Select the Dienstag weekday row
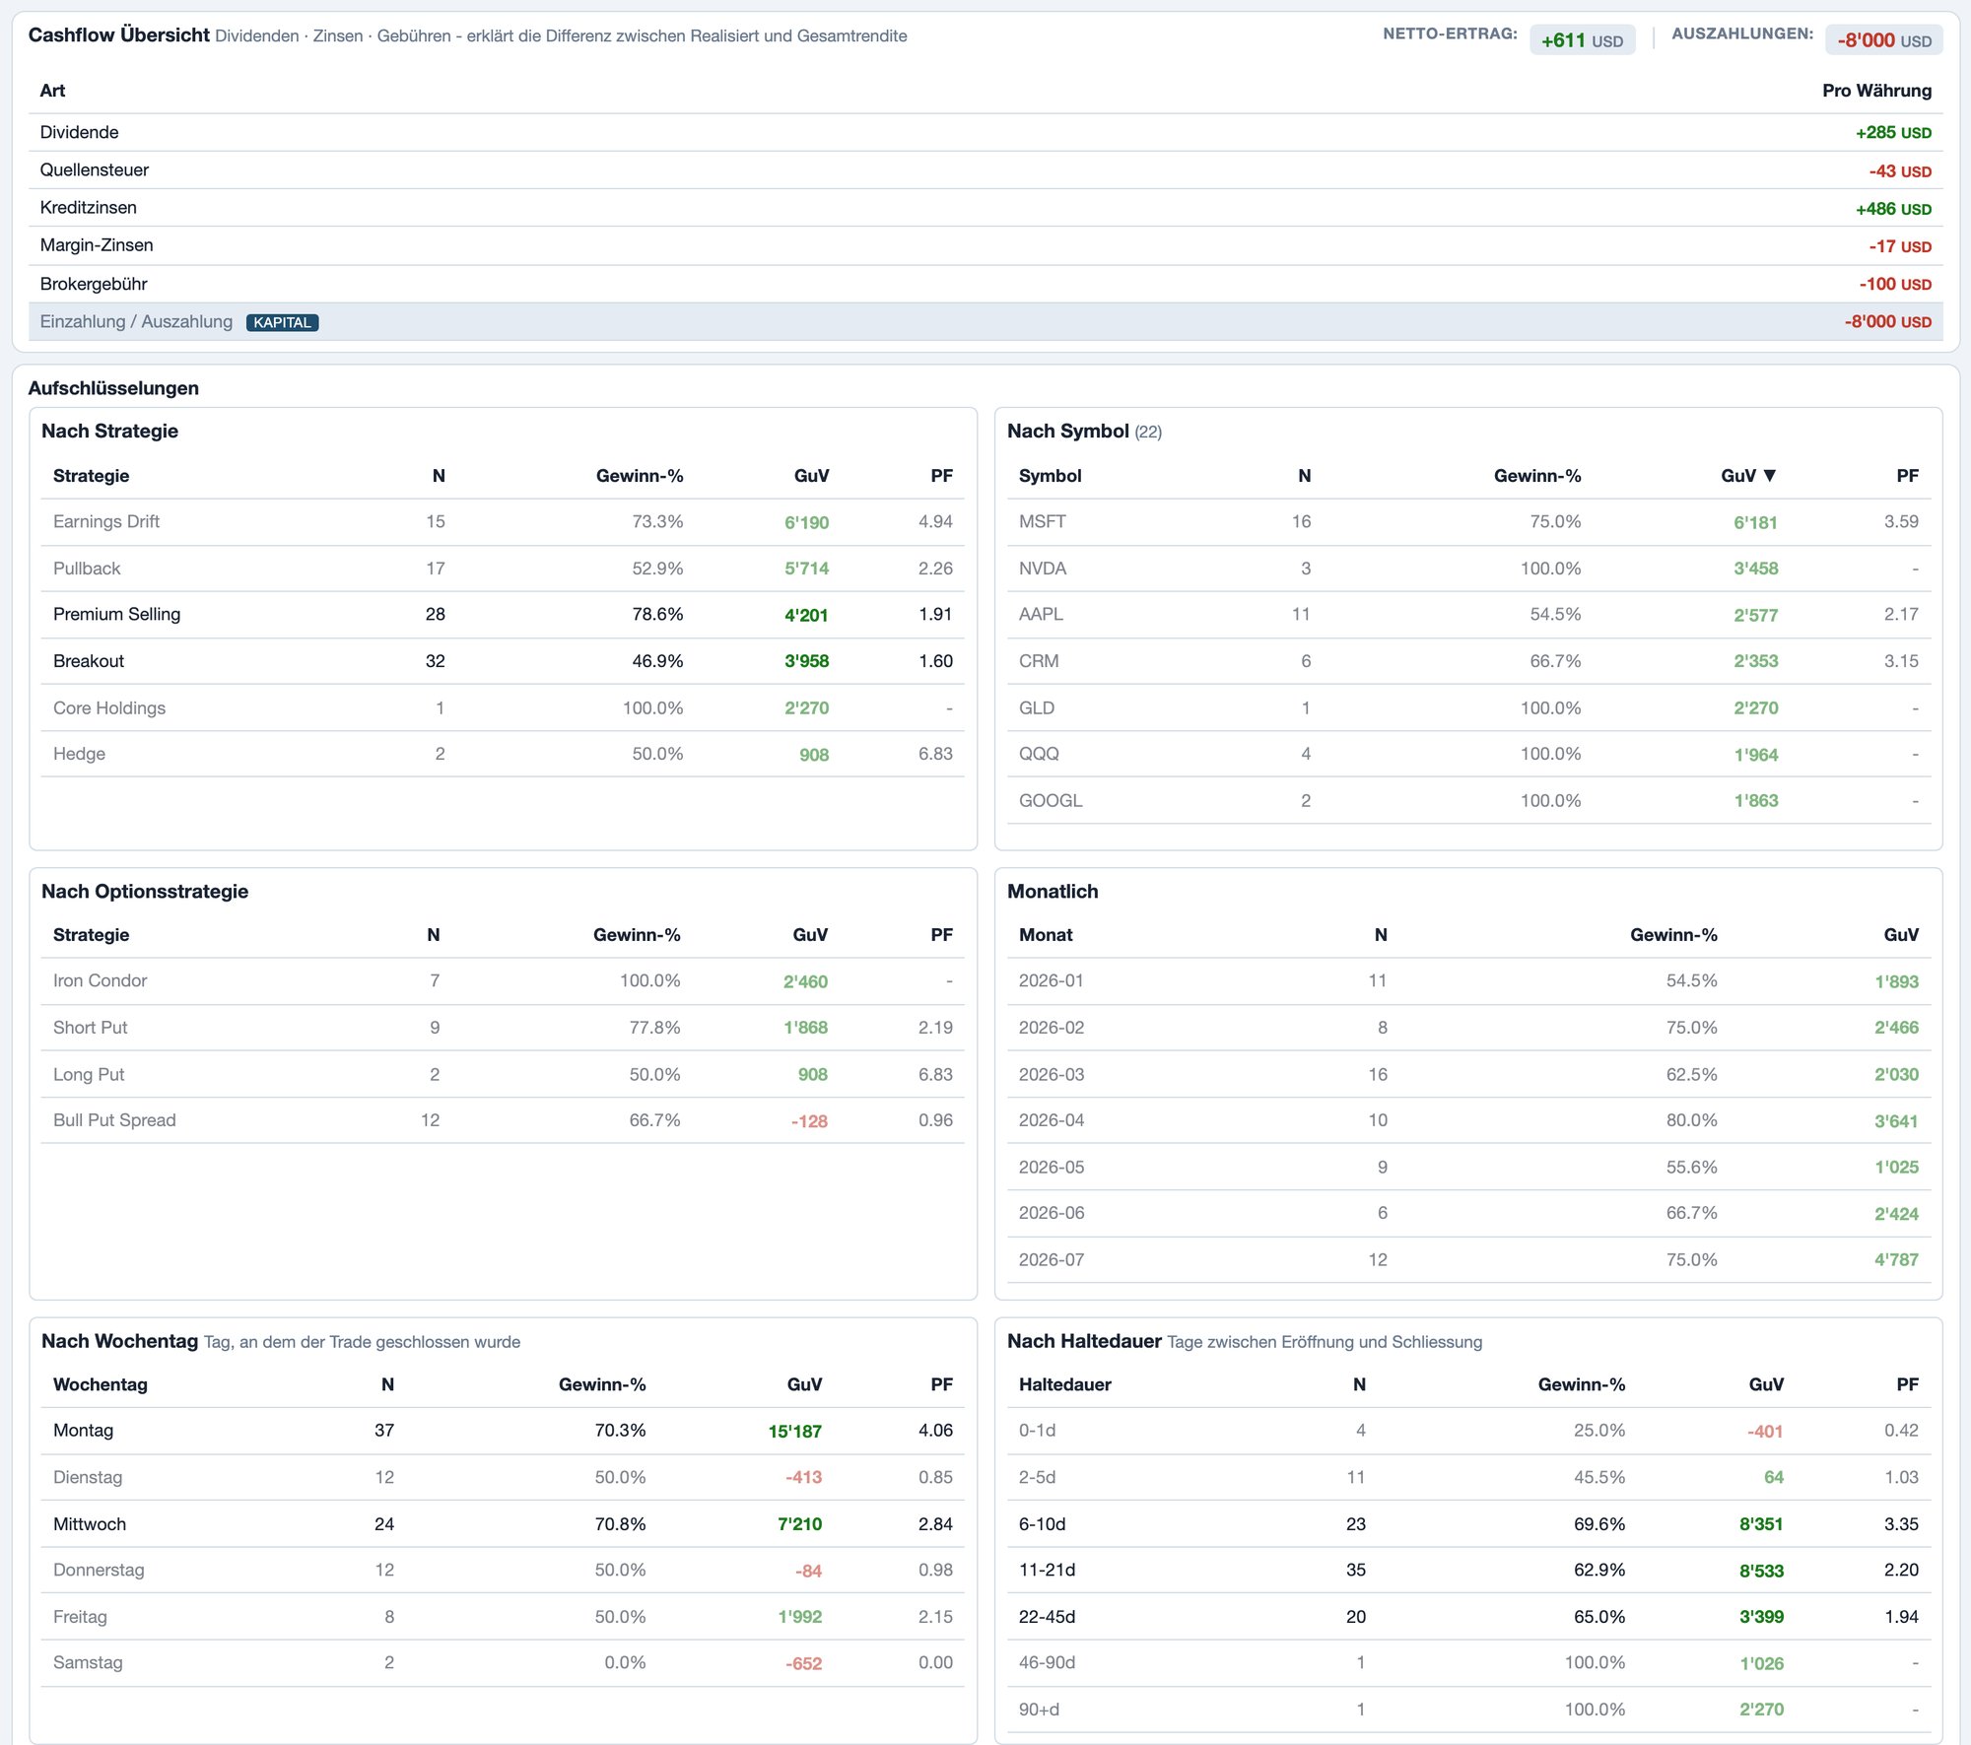The height and width of the screenshot is (1745, 1971). click(503, 1477)
